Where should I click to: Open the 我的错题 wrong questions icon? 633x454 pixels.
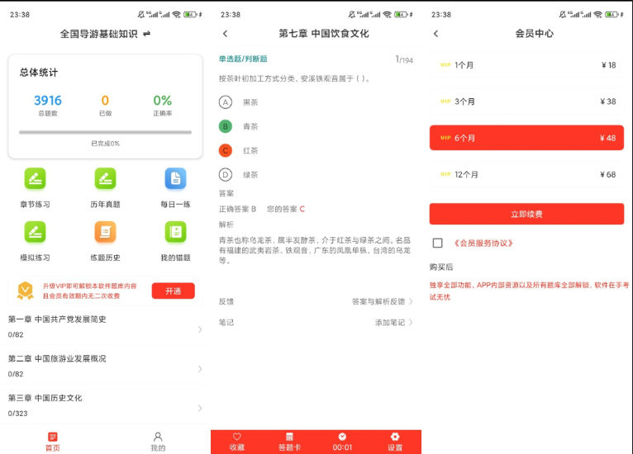[176, 232]
